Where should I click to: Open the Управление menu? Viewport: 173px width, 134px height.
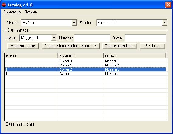coord(12,12)
